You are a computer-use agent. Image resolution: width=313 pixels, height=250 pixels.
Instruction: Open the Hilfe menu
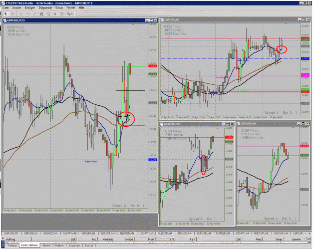(82, 8)
